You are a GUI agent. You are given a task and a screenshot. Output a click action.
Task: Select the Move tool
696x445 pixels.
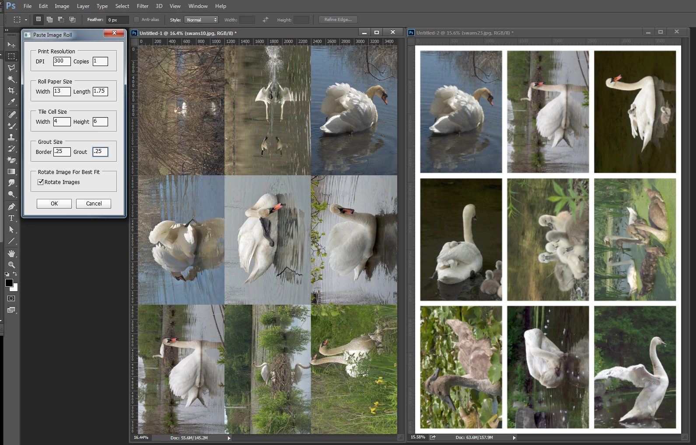[x=11, y=45]
